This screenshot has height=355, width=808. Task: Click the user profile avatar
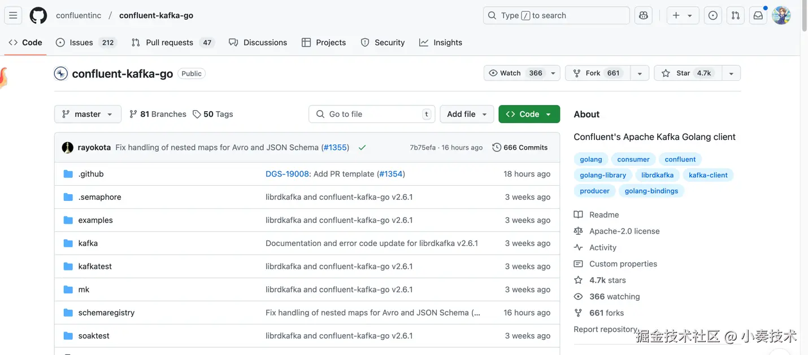(781, 15)
